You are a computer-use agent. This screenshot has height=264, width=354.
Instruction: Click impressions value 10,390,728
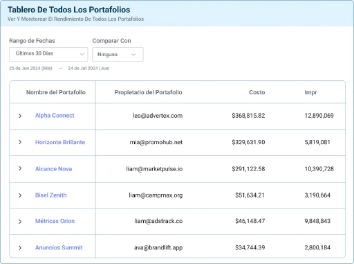point(319,169)
